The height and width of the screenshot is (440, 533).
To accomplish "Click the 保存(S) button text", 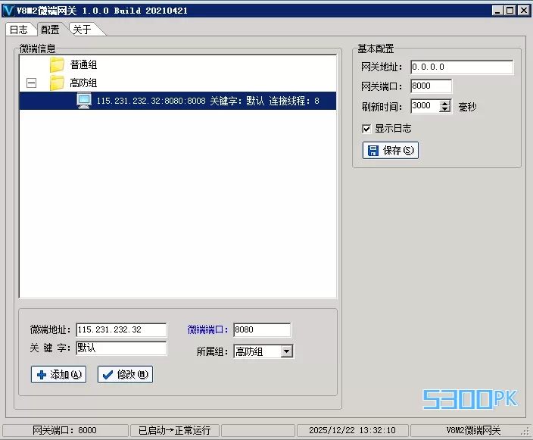I will [x=398, y=150].
